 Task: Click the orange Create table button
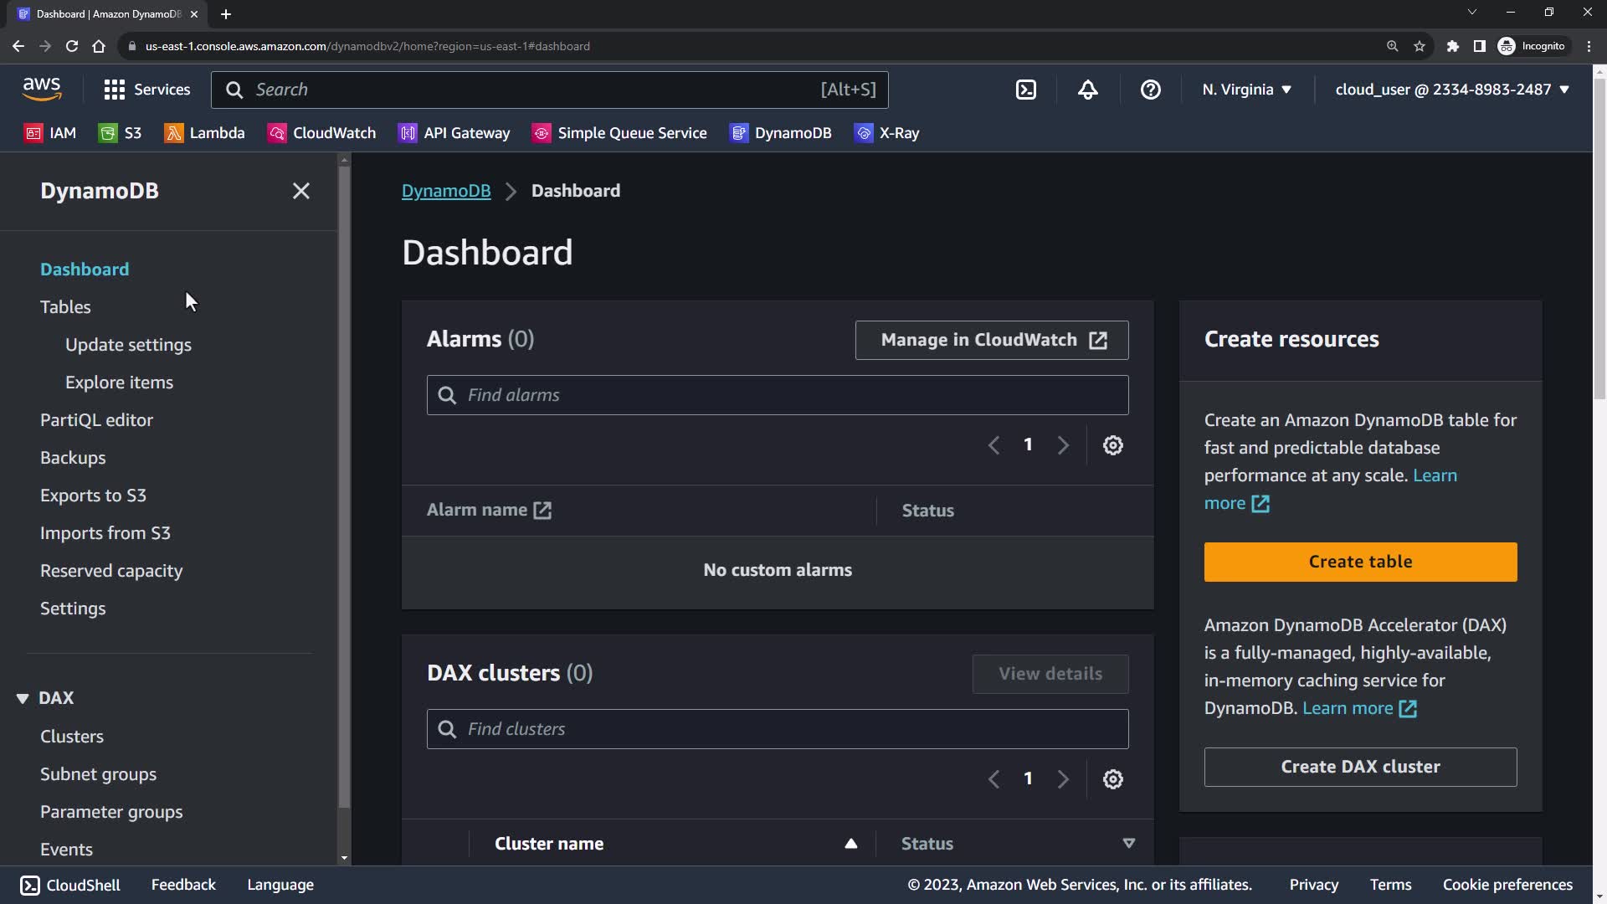tap(1360, 562)
